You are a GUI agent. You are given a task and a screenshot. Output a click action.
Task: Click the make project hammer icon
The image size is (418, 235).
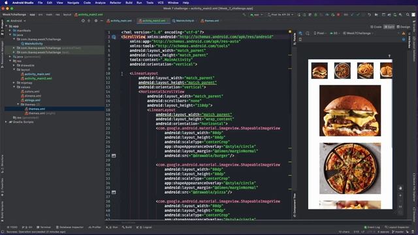pyautogui.click(x=244, y=14)
